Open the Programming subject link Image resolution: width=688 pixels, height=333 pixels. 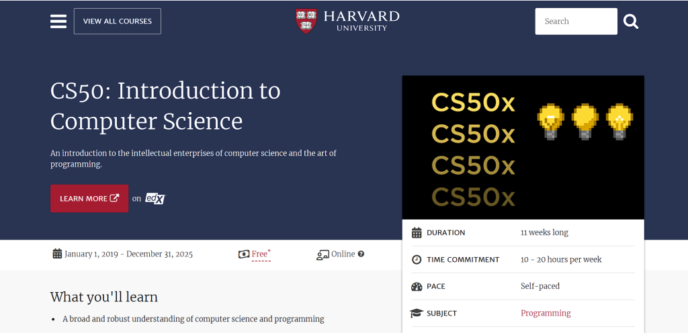[546, 314]
